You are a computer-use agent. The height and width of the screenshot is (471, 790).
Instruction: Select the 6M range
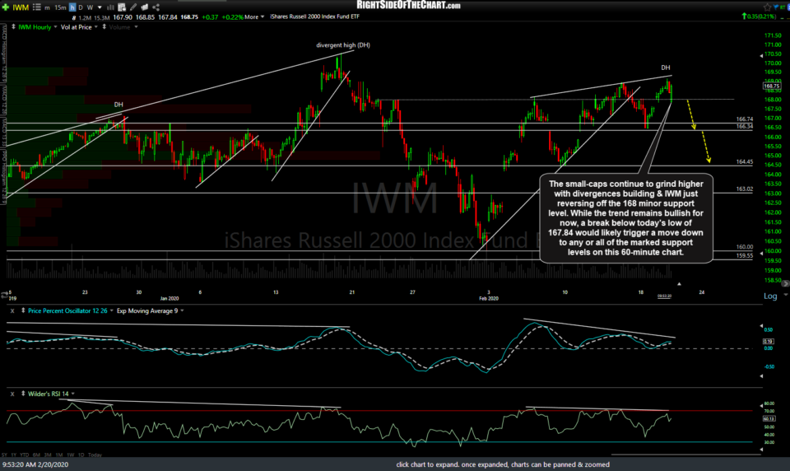36,455
